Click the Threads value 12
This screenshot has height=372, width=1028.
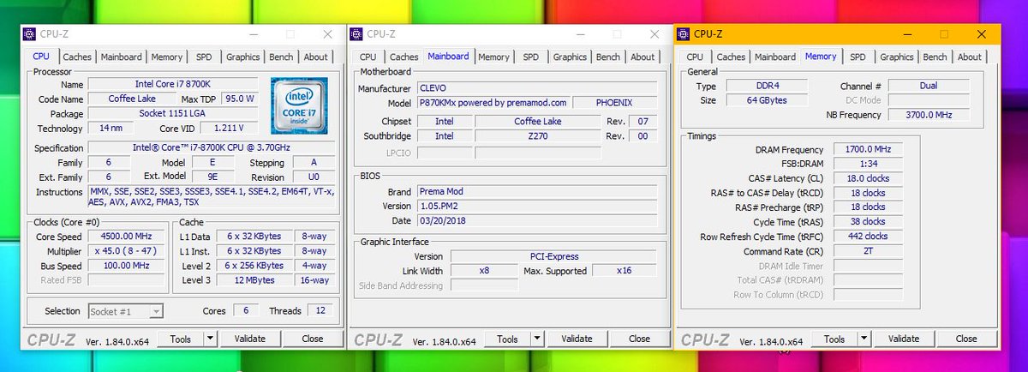[320, 311]
